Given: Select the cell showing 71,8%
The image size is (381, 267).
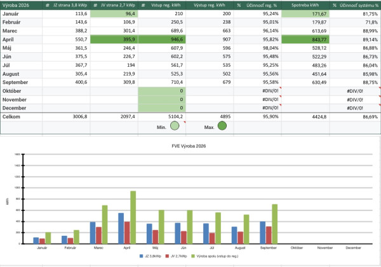Looking at the screenshot, I should coord(355,22).
